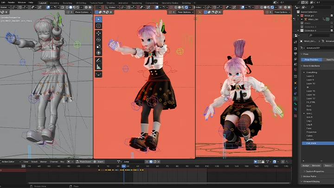Click pin scene icon in top bar
This screenshot has width=334, height=188.
(299, 3)
